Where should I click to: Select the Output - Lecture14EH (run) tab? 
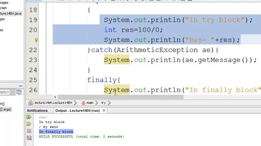coord(77,111)
